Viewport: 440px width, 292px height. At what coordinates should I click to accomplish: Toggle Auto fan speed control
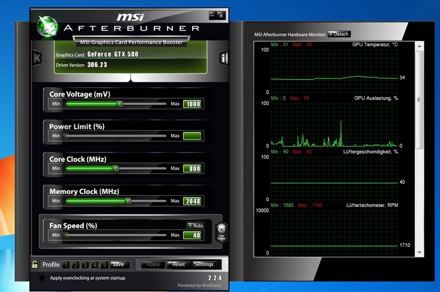pyautogui.click(x=196, y=225)
